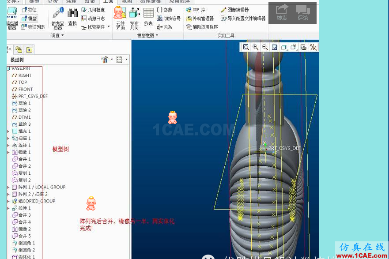Open 辅助应用程序 (Auxiliary Applications)
The image size is (389, 259).
202,27
